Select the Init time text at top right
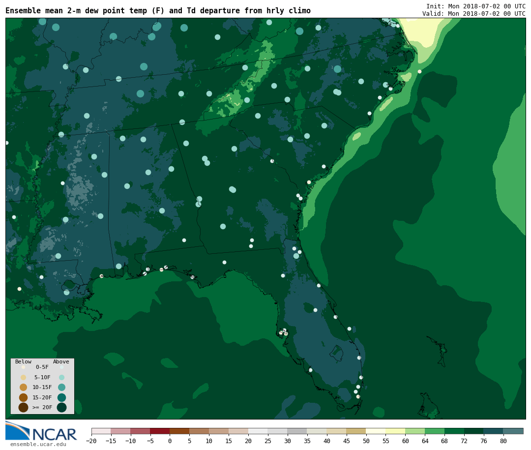This screenshot has width=531, height=450. pyautogui.click(x=476, y=6)
